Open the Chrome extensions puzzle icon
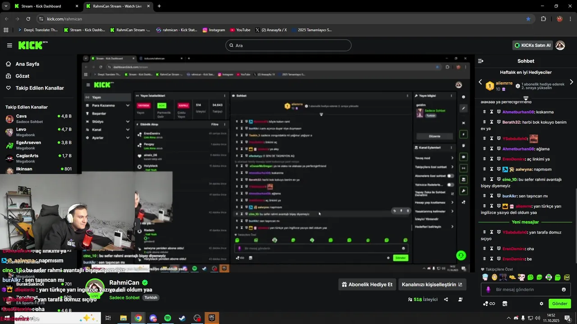The image size is (577, 324). point(543,19)
